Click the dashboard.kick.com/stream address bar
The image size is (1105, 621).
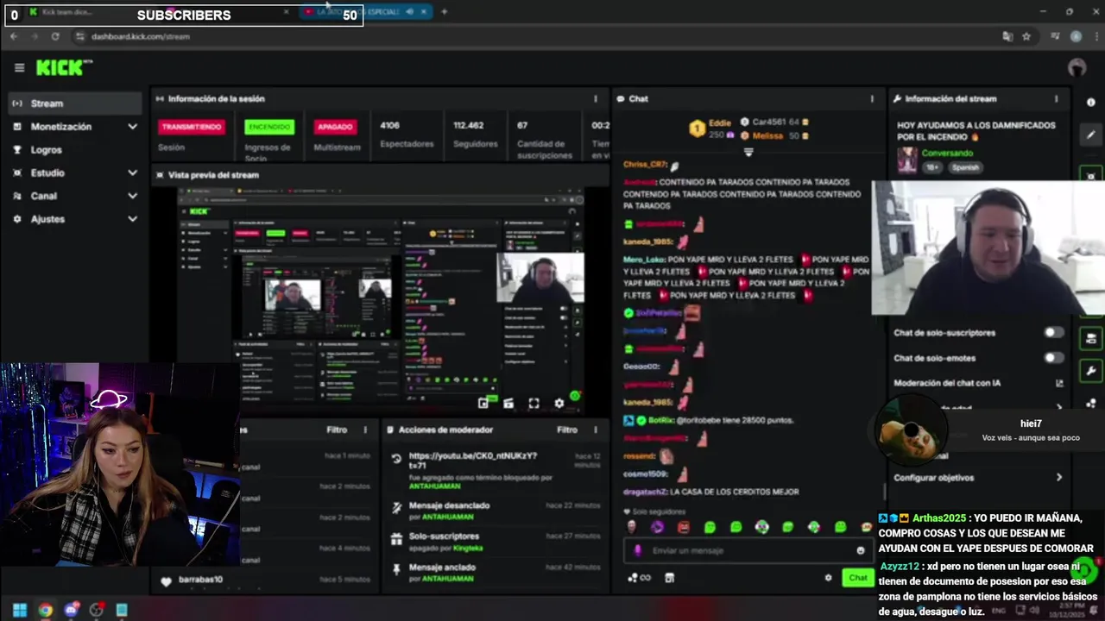click(x=140, y=36)
